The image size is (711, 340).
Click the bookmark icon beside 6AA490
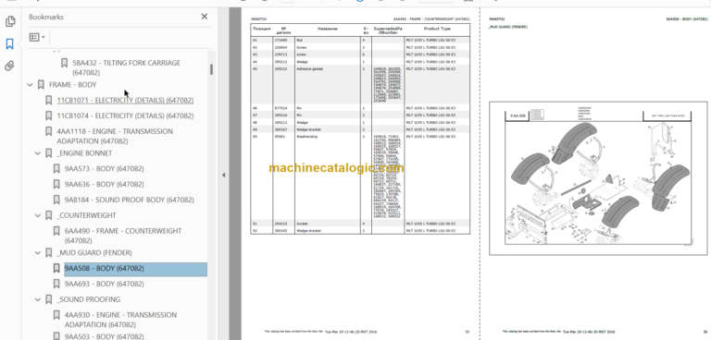click(x=56, y=231)
